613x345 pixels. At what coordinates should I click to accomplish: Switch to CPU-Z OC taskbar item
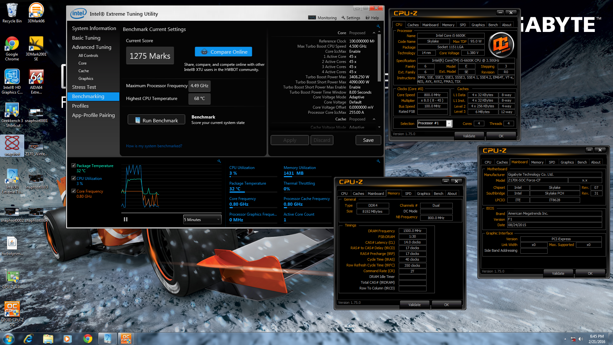(x=126, y=339)
